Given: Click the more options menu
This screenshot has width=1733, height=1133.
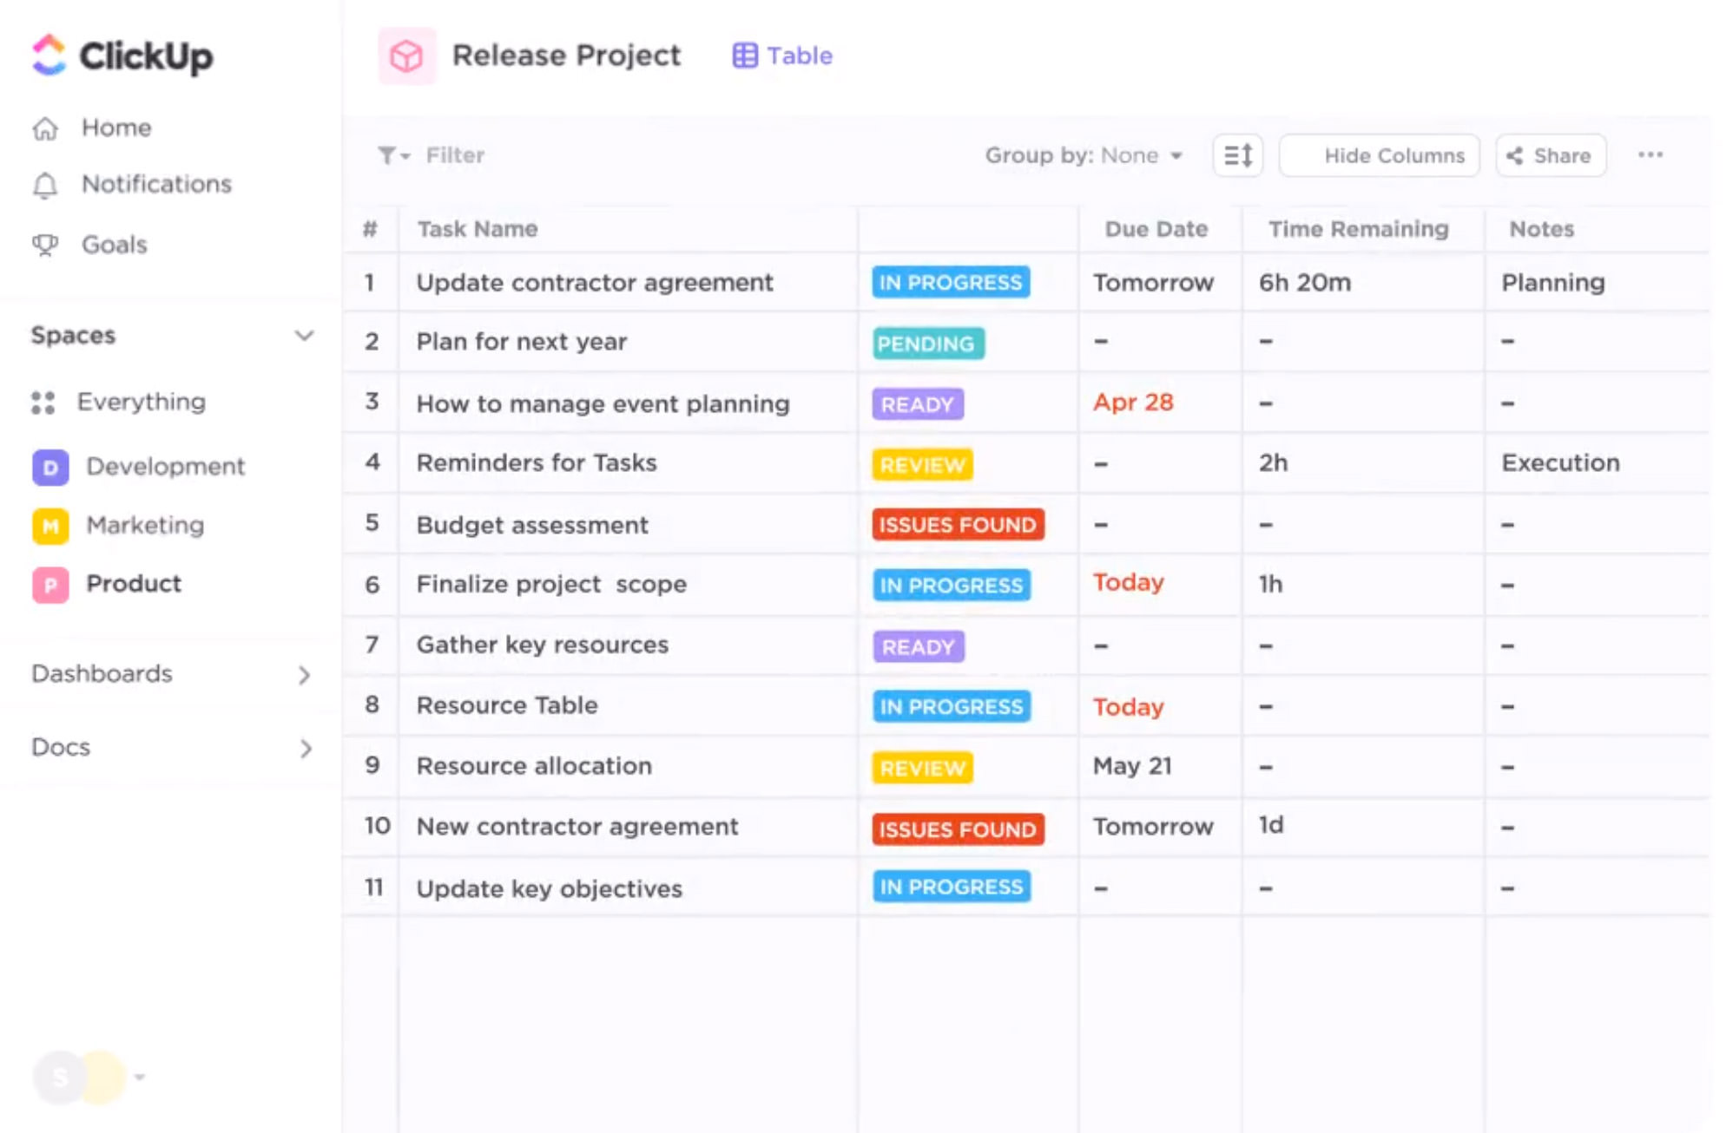Looking at the screenshot, I should coord(1651,153).
